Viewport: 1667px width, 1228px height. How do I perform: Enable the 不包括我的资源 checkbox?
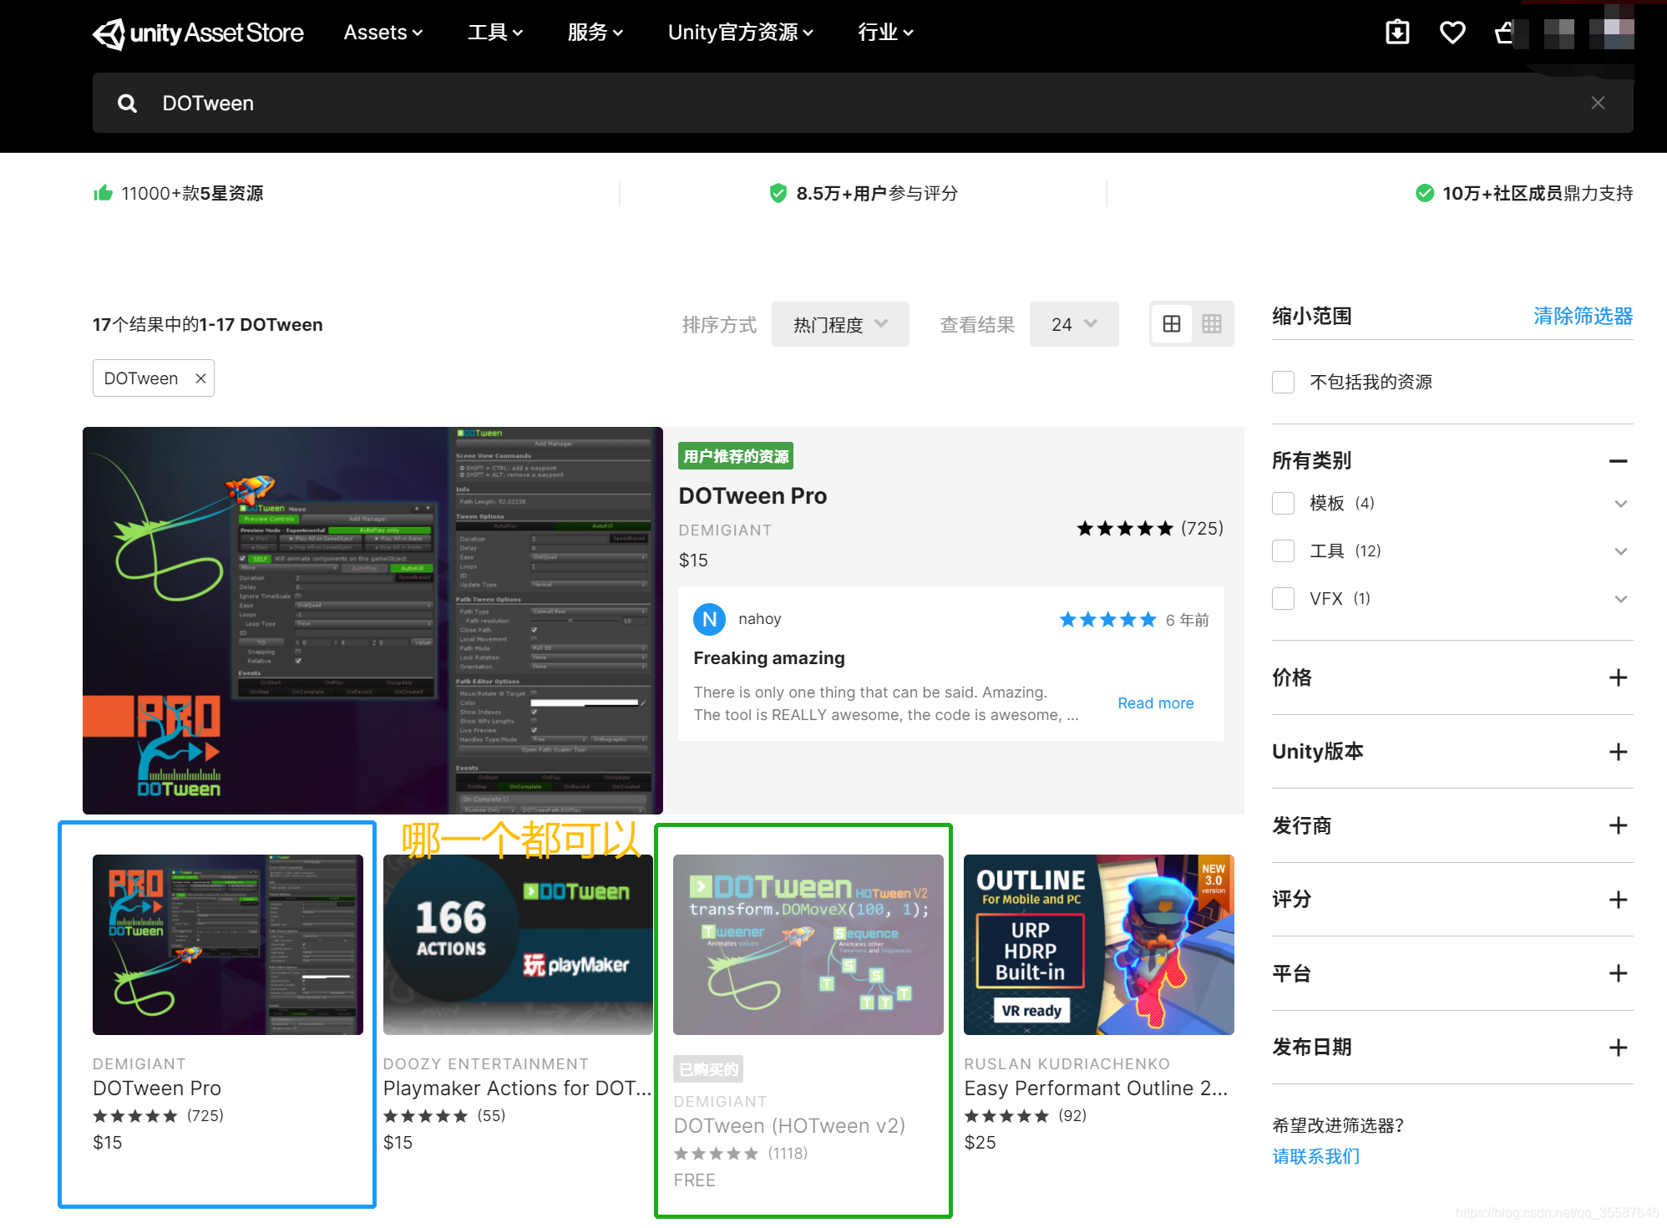coord(1283,383)
